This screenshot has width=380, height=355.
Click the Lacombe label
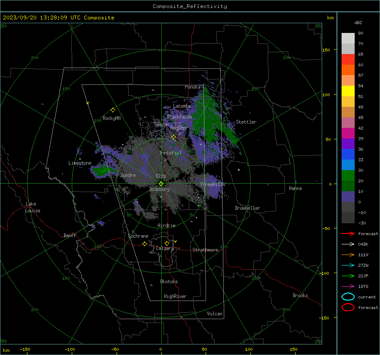tap(182, 106)
